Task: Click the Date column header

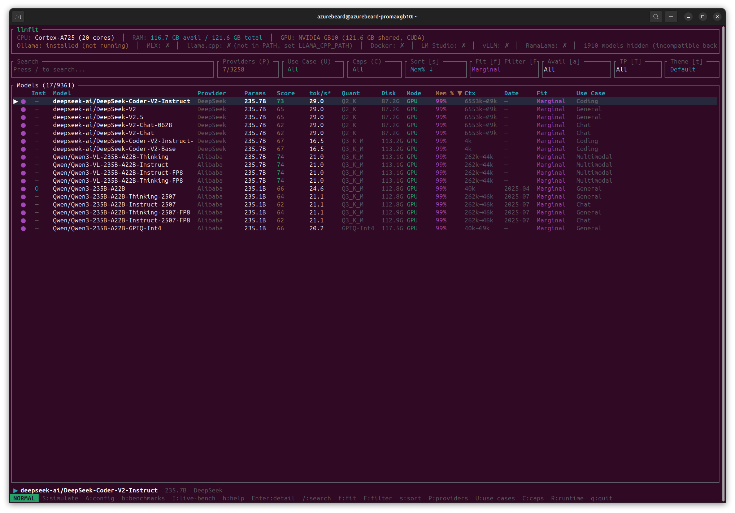Action: 511,94
